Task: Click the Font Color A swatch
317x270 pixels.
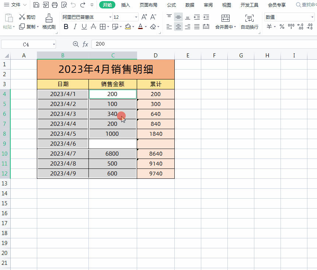Action: point(140,26)
